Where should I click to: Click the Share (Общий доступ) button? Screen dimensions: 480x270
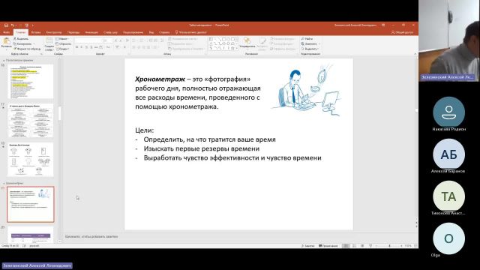point(402,32)
